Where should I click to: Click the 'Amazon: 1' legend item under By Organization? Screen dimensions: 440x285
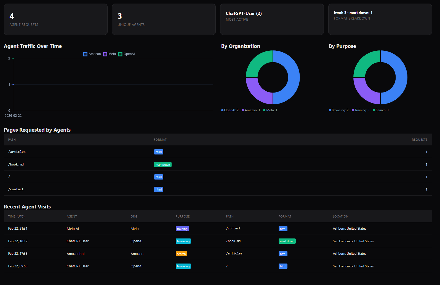pyautogui.click(x=251, y=110)
